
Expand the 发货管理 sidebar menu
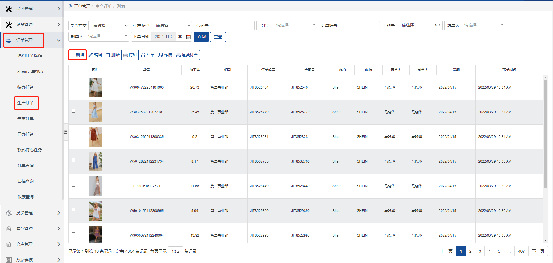click(32, 213)
